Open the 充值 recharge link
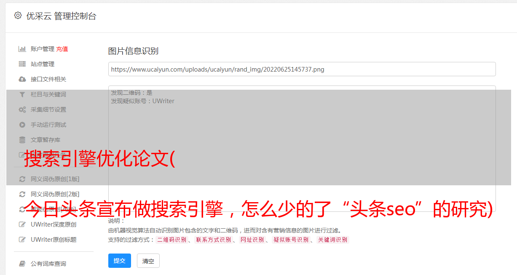Screen dimensions: 517x275 click(x=62, y=49)
